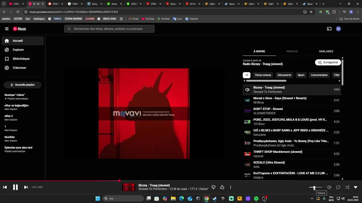Play UZİ x BLOK3 x BABY GANG track

click(292, 133)
